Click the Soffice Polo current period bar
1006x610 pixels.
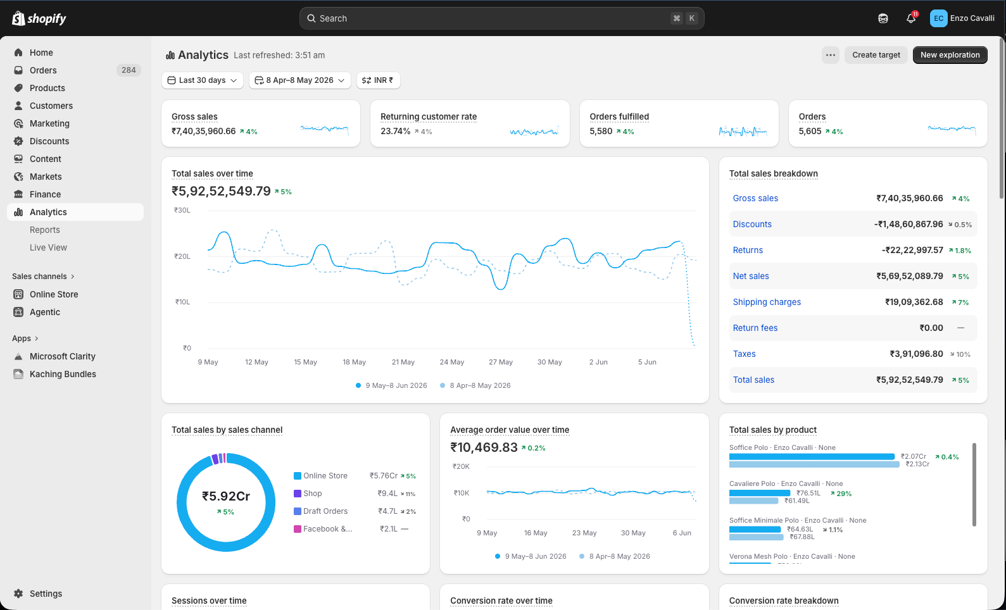(x=812, y=456)
